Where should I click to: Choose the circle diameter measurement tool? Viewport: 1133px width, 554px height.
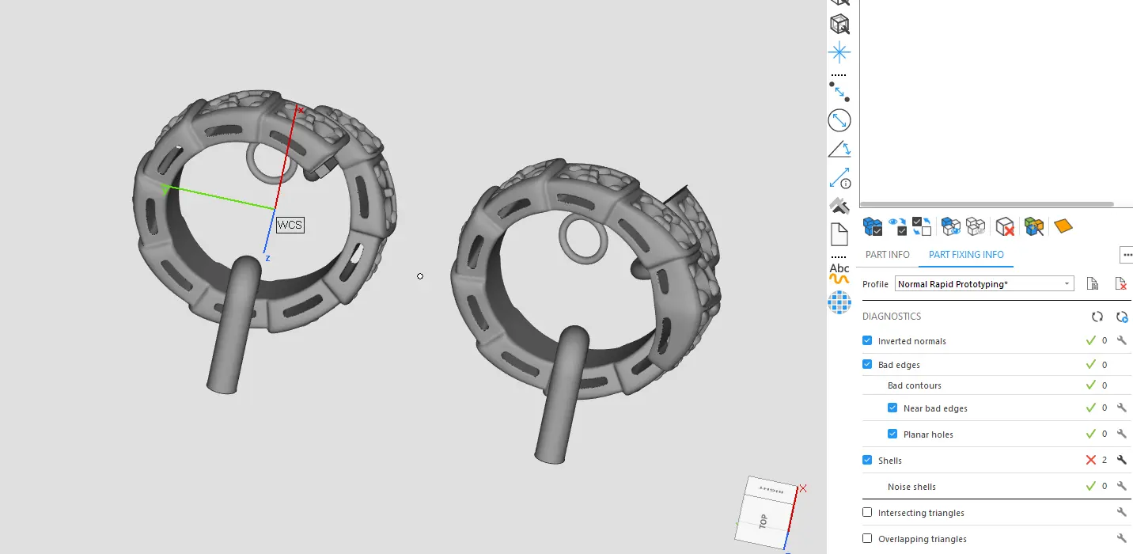point(839,120)
